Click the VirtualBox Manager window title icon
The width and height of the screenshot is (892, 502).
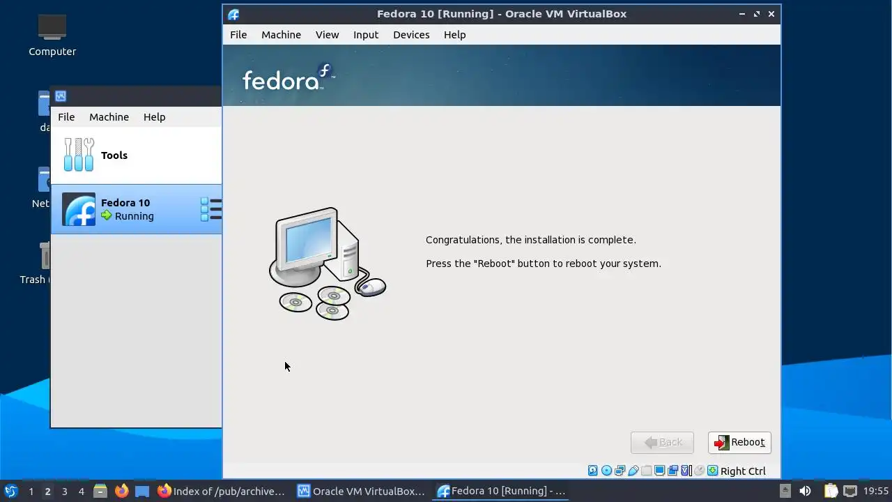coord(61,96)
